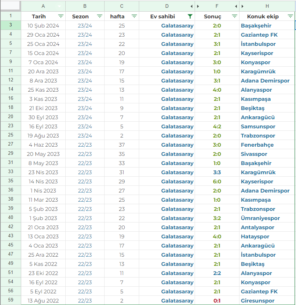Expand hidden column left arrow after F
Image resolution: width=296 pixels, height=305 pixels.
(236, 6)
